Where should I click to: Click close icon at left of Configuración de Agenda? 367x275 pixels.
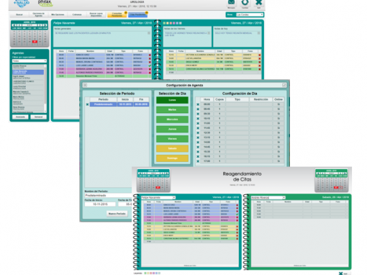tap(85, 85)
